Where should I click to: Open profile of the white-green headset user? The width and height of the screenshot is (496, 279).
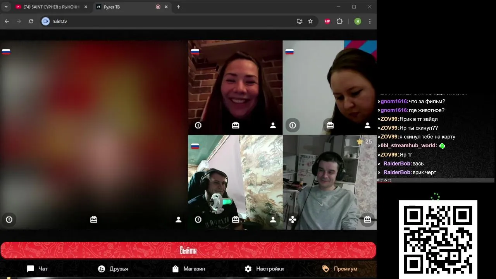(273, 220)
